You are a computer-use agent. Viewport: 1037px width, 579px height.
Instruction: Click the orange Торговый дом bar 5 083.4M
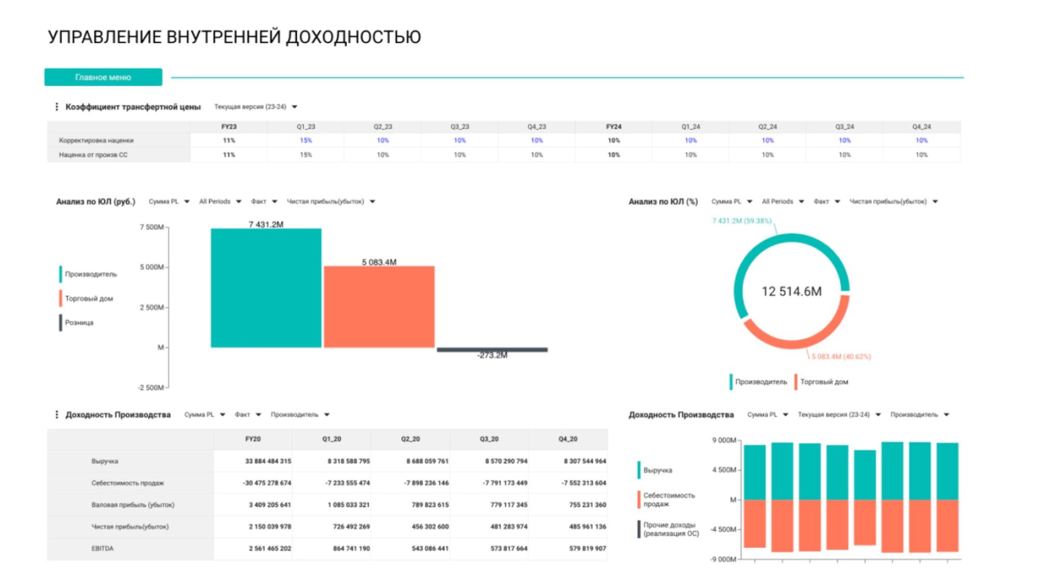379,307
